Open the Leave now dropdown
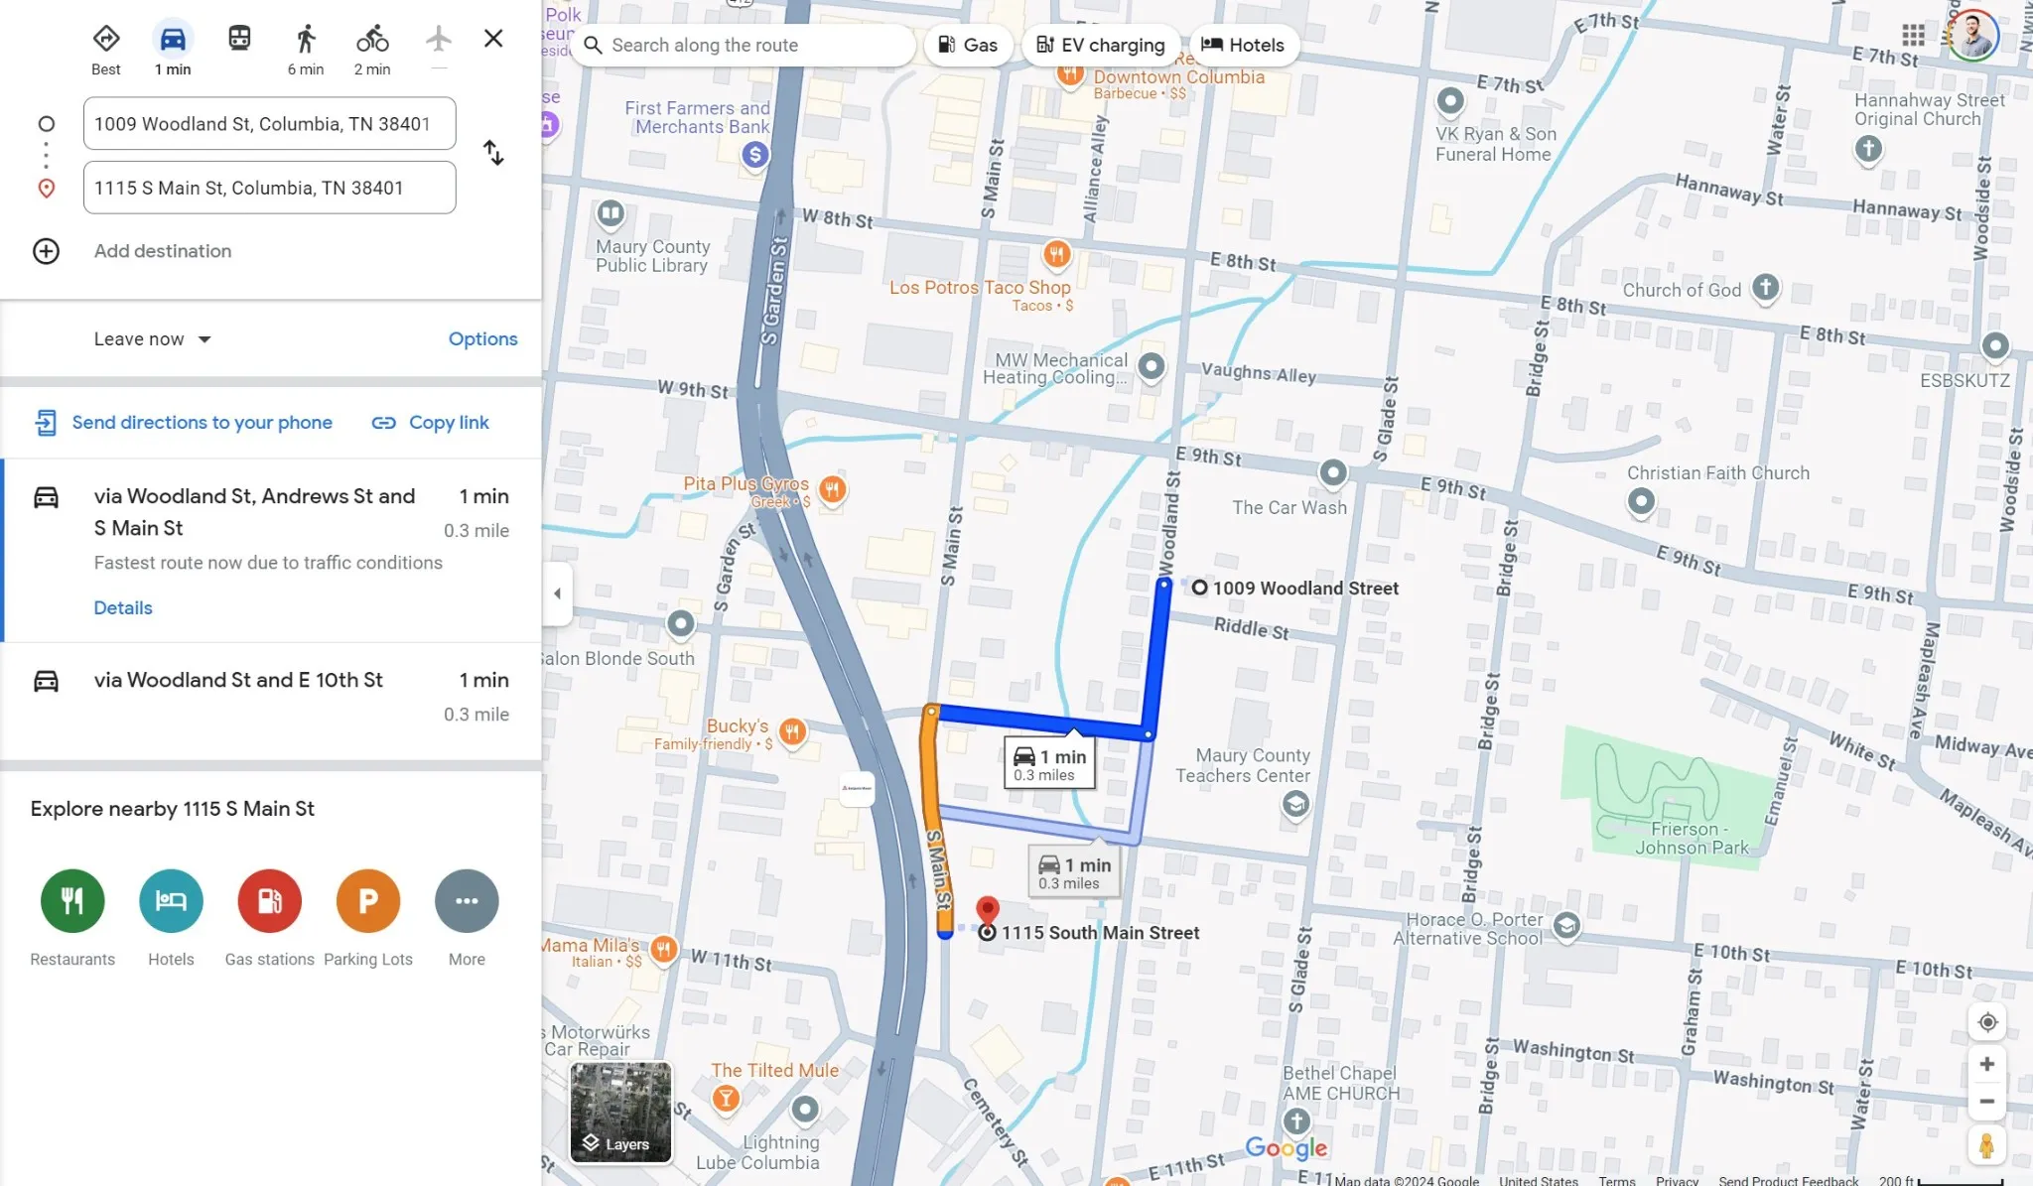 [x=153, y=339]
